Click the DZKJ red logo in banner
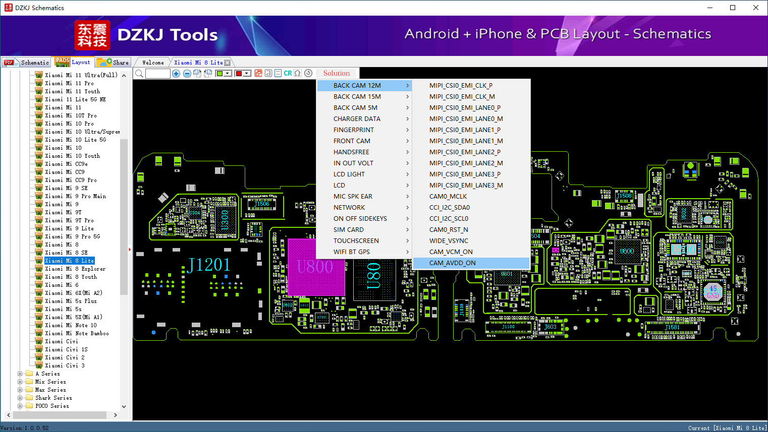Viewport: 768px width, 432px height. click(92, 35)
